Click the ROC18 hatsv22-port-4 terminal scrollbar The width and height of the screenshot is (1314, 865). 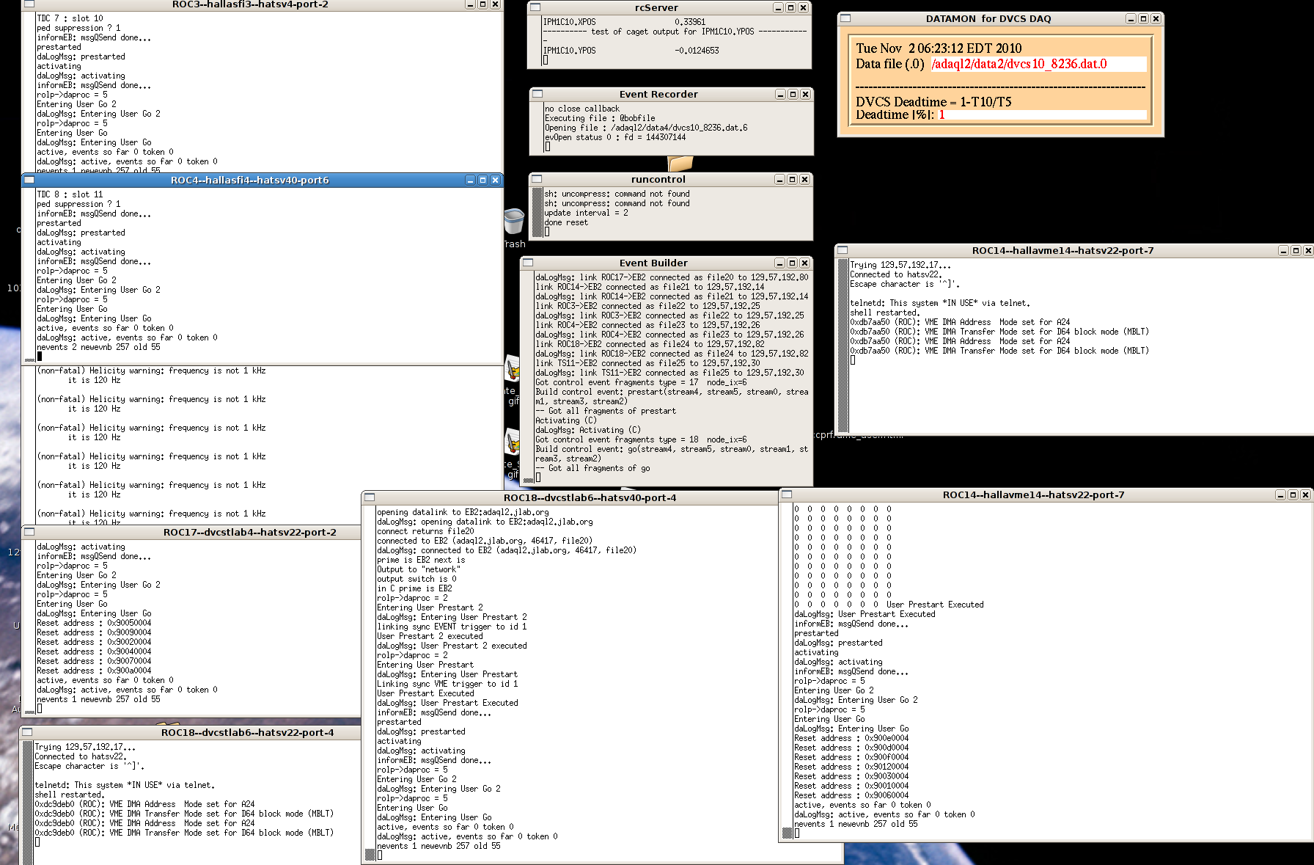tap(27, 803)
